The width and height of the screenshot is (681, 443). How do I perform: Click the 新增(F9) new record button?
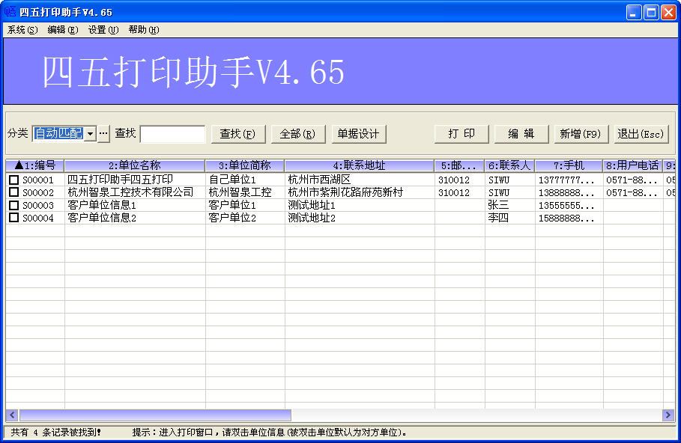581,133
